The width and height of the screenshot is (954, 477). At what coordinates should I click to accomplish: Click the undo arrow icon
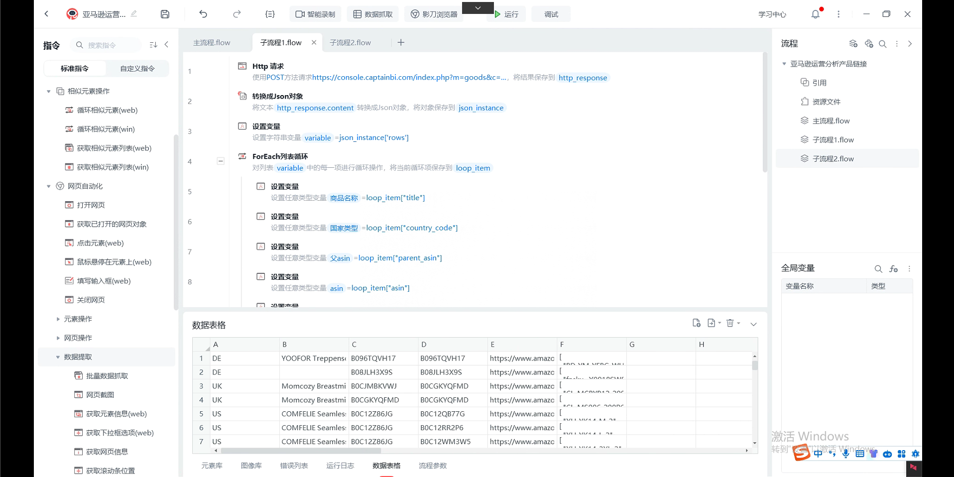pyautogui.click(x=203, y=14)
